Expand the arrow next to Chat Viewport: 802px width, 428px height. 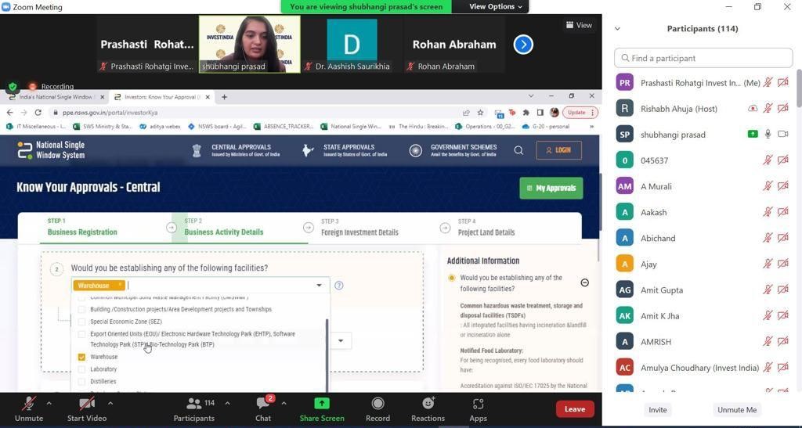point(284,404)
